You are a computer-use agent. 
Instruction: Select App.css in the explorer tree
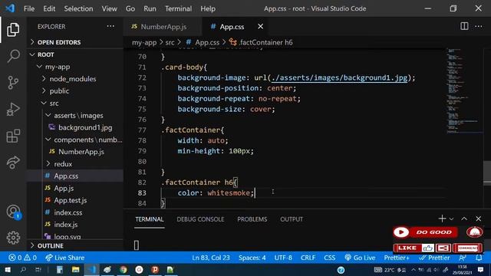tap(66, 176)
